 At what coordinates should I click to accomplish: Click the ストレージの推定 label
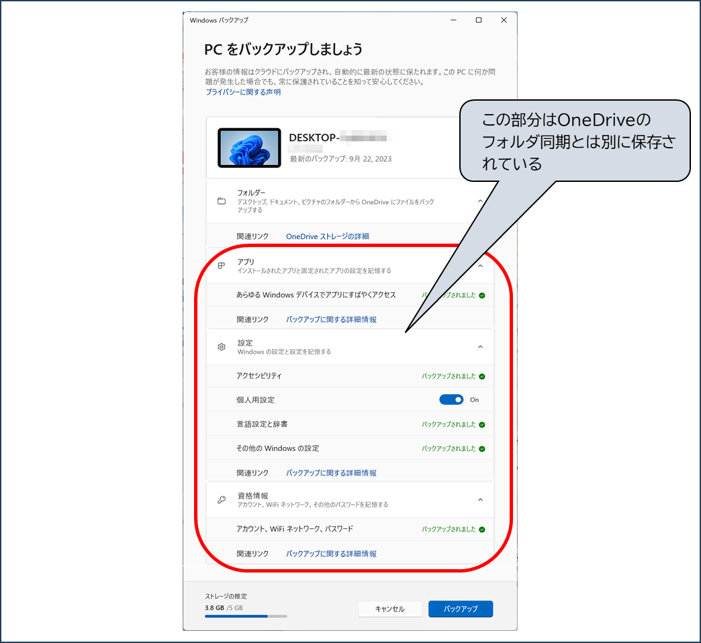(226, 596)
